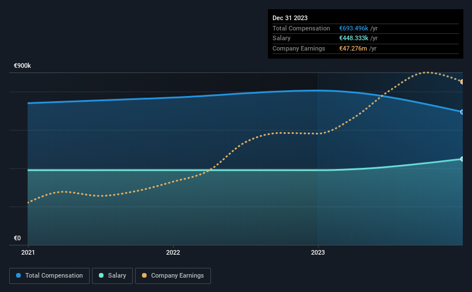Toggle the Salary legend button
Screen dimensions: 472x292
[112, 276]
